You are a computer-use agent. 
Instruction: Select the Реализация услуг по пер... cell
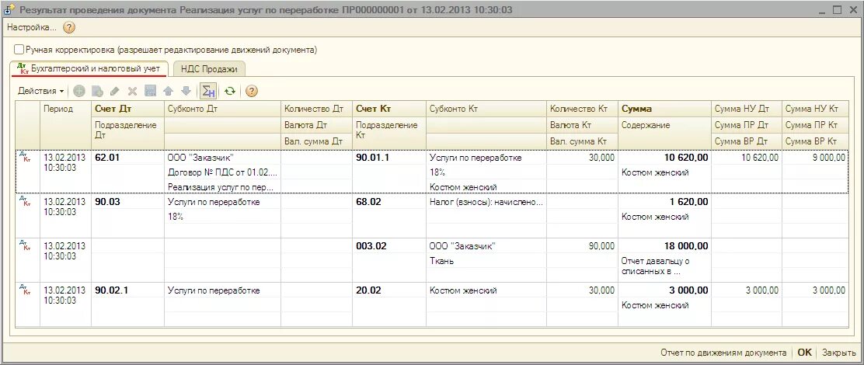click(x=223, y=187)
